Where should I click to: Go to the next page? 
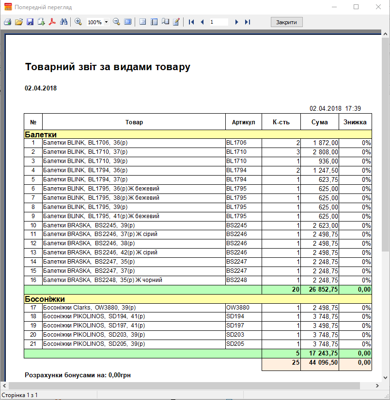pyautogui.click(x=236, y=22)
